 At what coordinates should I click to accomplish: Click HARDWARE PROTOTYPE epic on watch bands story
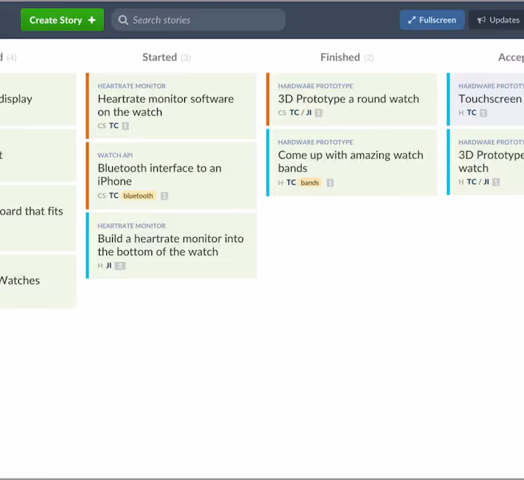pos(315,143)
